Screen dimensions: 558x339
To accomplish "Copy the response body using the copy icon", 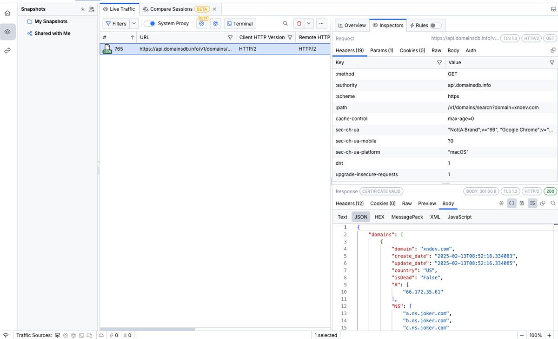I will (543, 203).
